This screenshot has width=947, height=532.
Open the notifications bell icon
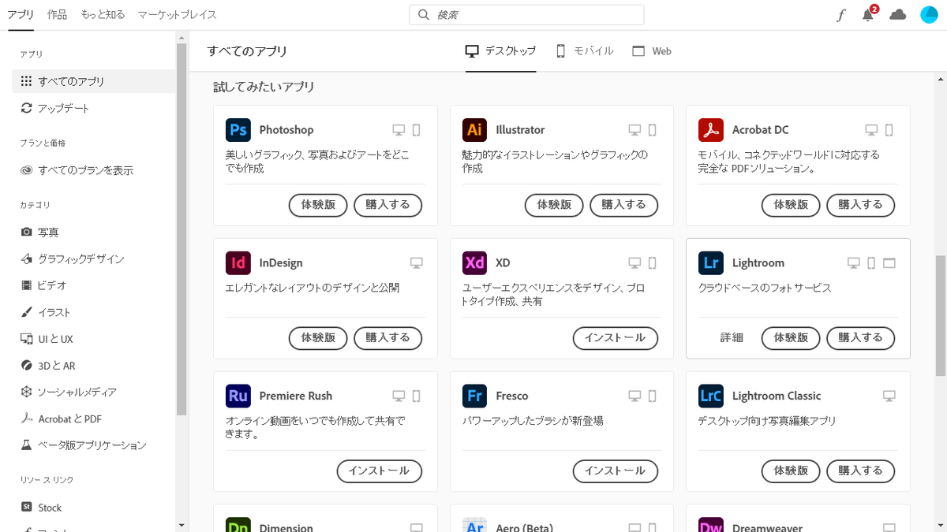pos(868,15)
